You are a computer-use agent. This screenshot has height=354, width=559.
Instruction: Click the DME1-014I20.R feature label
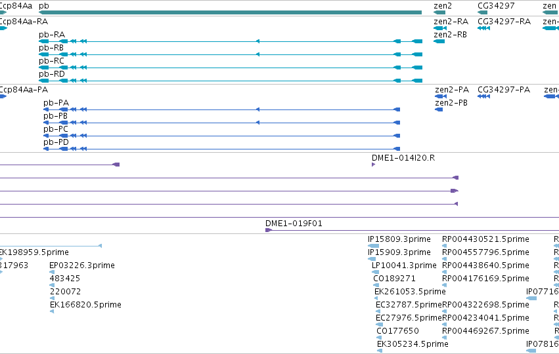click(403, 158)
